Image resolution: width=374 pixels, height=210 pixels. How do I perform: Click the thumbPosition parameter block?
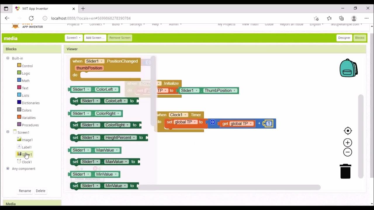[x=89, y=68]
